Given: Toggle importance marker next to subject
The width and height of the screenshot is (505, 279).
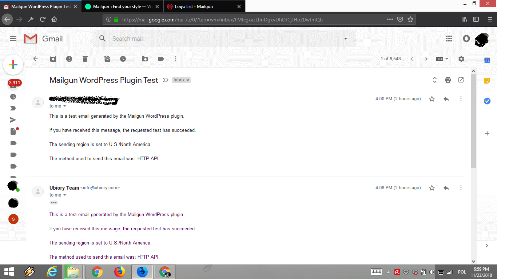Looking at the screenshot, I should coord(166,80).
